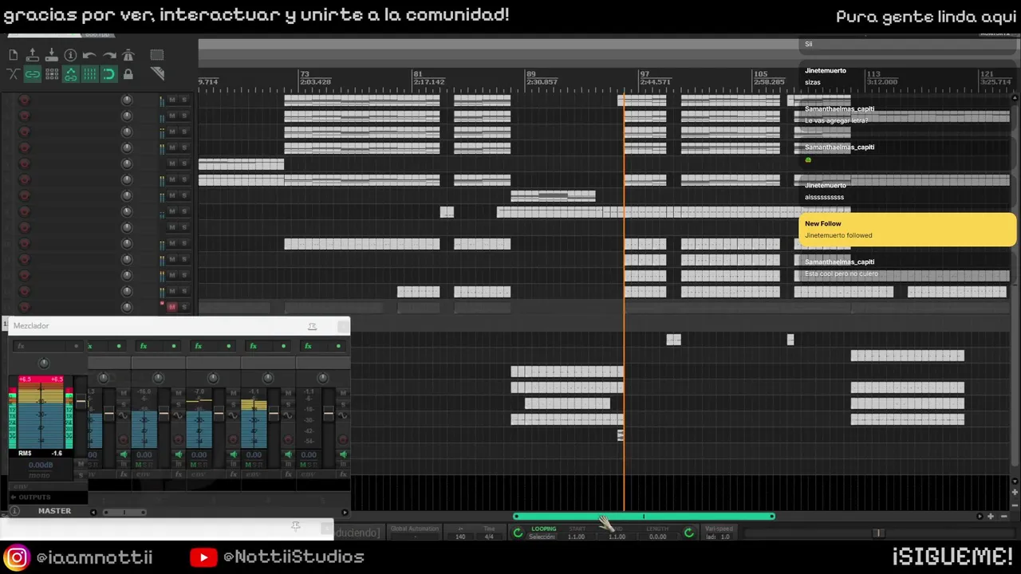Open the info icon beside the MASTER label
Image resolution: width=1021 pixels, height=574 pixels.
click(x=14, y=511)
